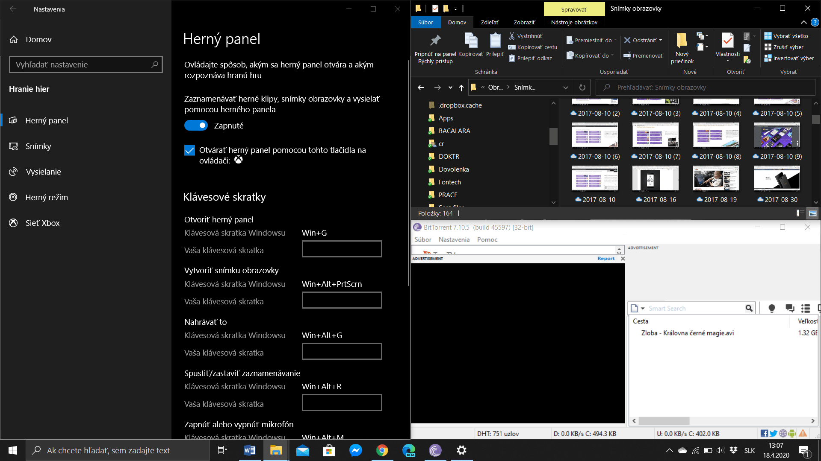The image size is (821, 461).
Task: Click the BitTorrent lightbulb icon
Action: (x=771, y=308)
